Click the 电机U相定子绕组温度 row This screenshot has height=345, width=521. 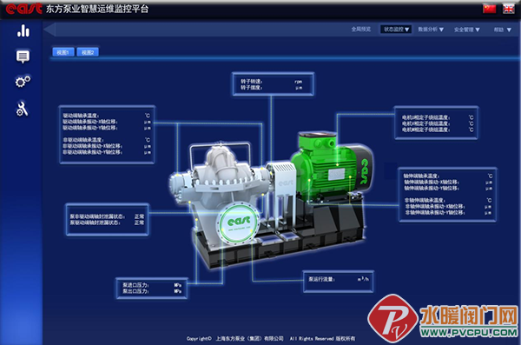point(438,117)
